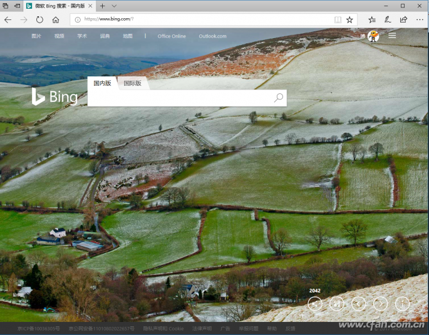Viewport: 429px width, 335px height.
Task: Open the image info icon
Action: coord(402,304)
